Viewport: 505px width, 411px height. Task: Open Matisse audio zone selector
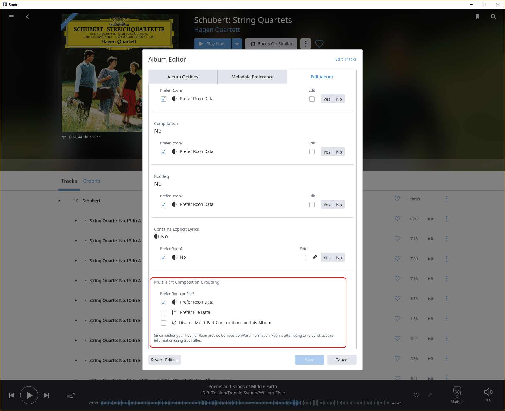point(457,395)
